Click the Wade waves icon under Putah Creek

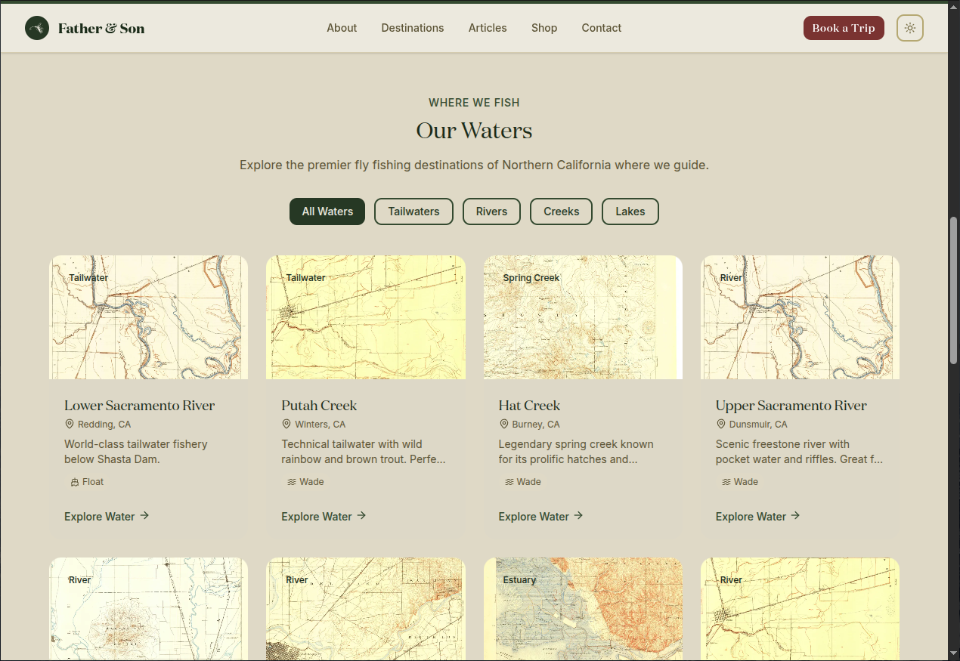tap(291, 481)
